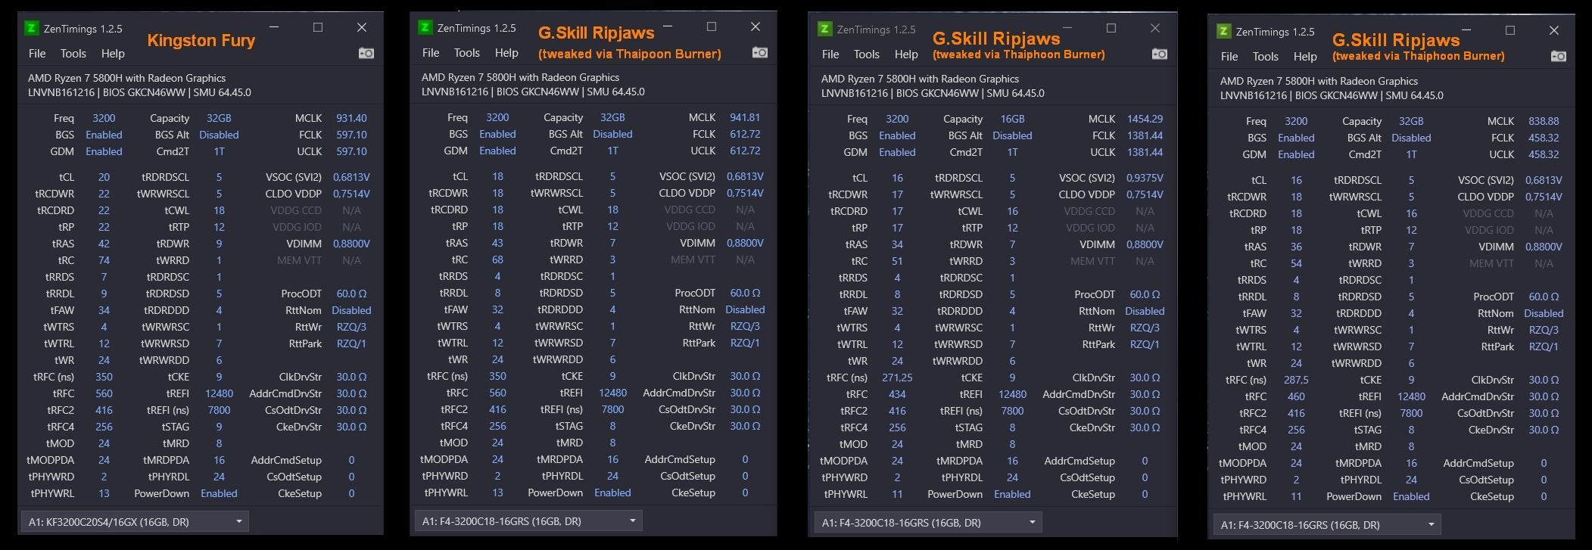Click the tRFC value 460
The width and height of the screenshot is (1592, 550).
coord(1296,396)
